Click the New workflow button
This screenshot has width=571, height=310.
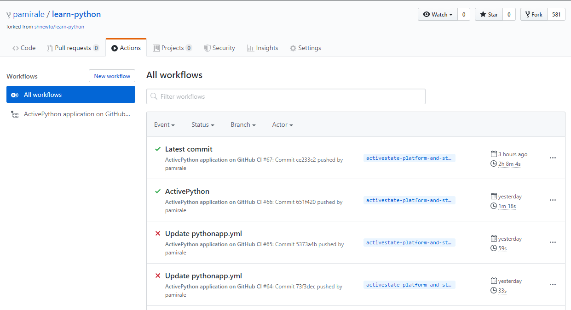[x=112, y=76]
